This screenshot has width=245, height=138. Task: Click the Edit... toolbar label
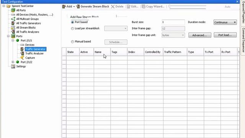[x=135, y=7]
